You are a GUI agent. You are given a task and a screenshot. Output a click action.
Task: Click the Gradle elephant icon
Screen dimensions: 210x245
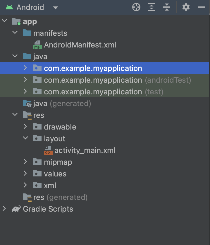click(16, 209)
